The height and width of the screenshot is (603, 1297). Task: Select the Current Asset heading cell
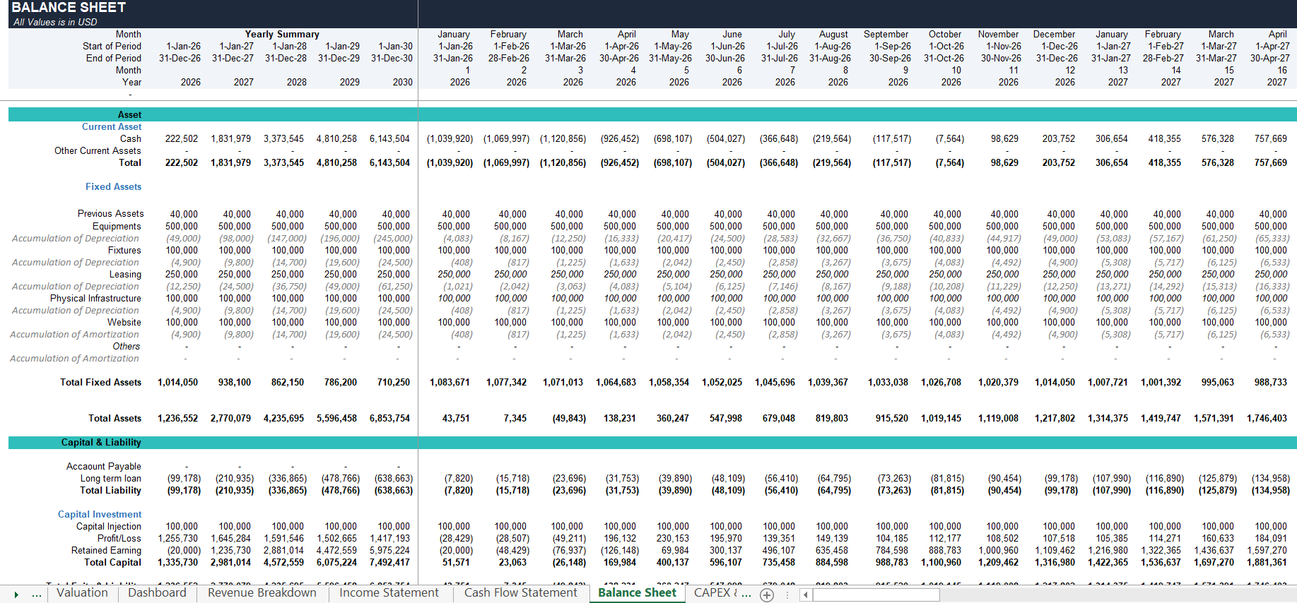coord(112,127)
